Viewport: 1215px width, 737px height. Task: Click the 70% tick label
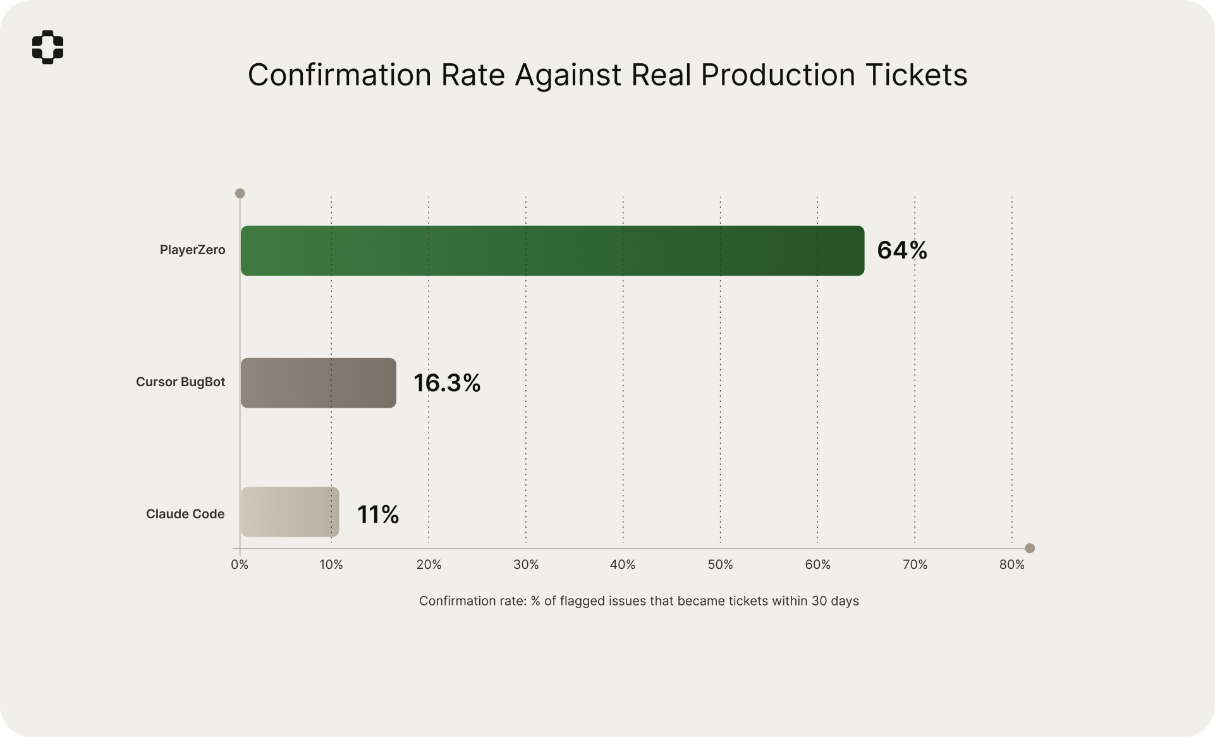[x=915, y=565]
